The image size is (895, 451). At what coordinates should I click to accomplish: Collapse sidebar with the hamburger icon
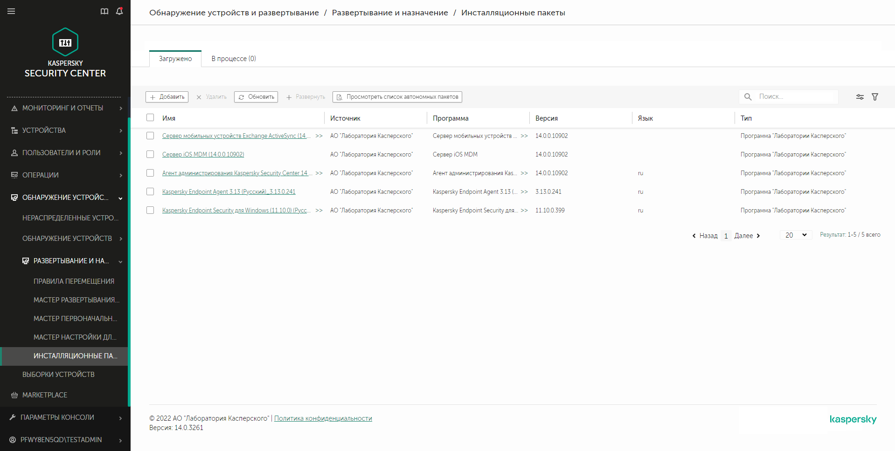(x=12, y=11)
